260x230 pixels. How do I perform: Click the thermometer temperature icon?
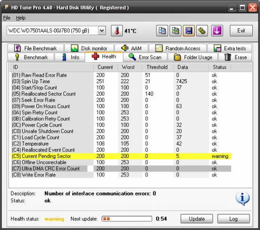(x=117, y=31)
